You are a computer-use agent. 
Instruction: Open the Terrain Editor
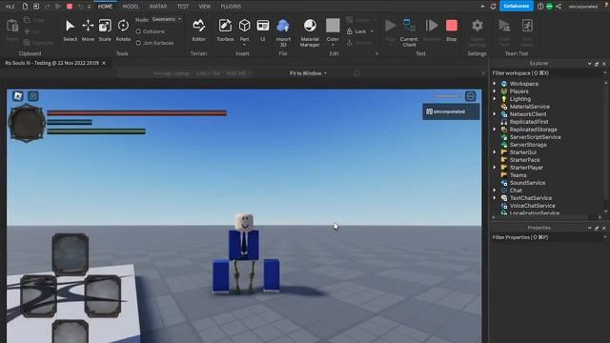click(x=199, y=30)
